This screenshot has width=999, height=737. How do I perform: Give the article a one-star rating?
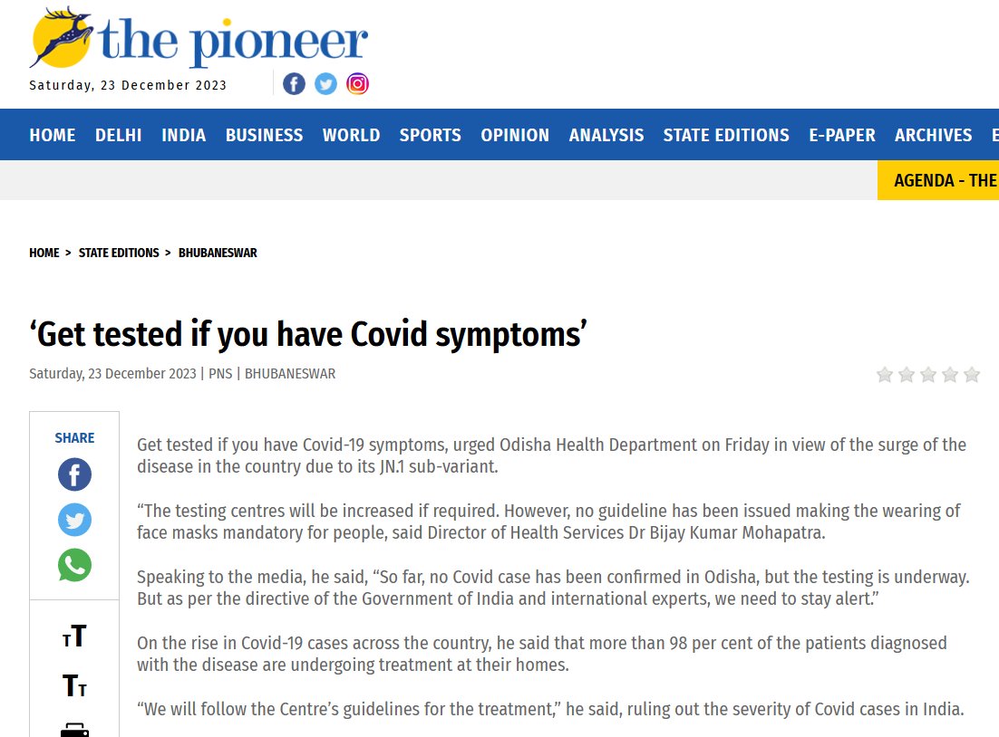click(x=885, y=375)
